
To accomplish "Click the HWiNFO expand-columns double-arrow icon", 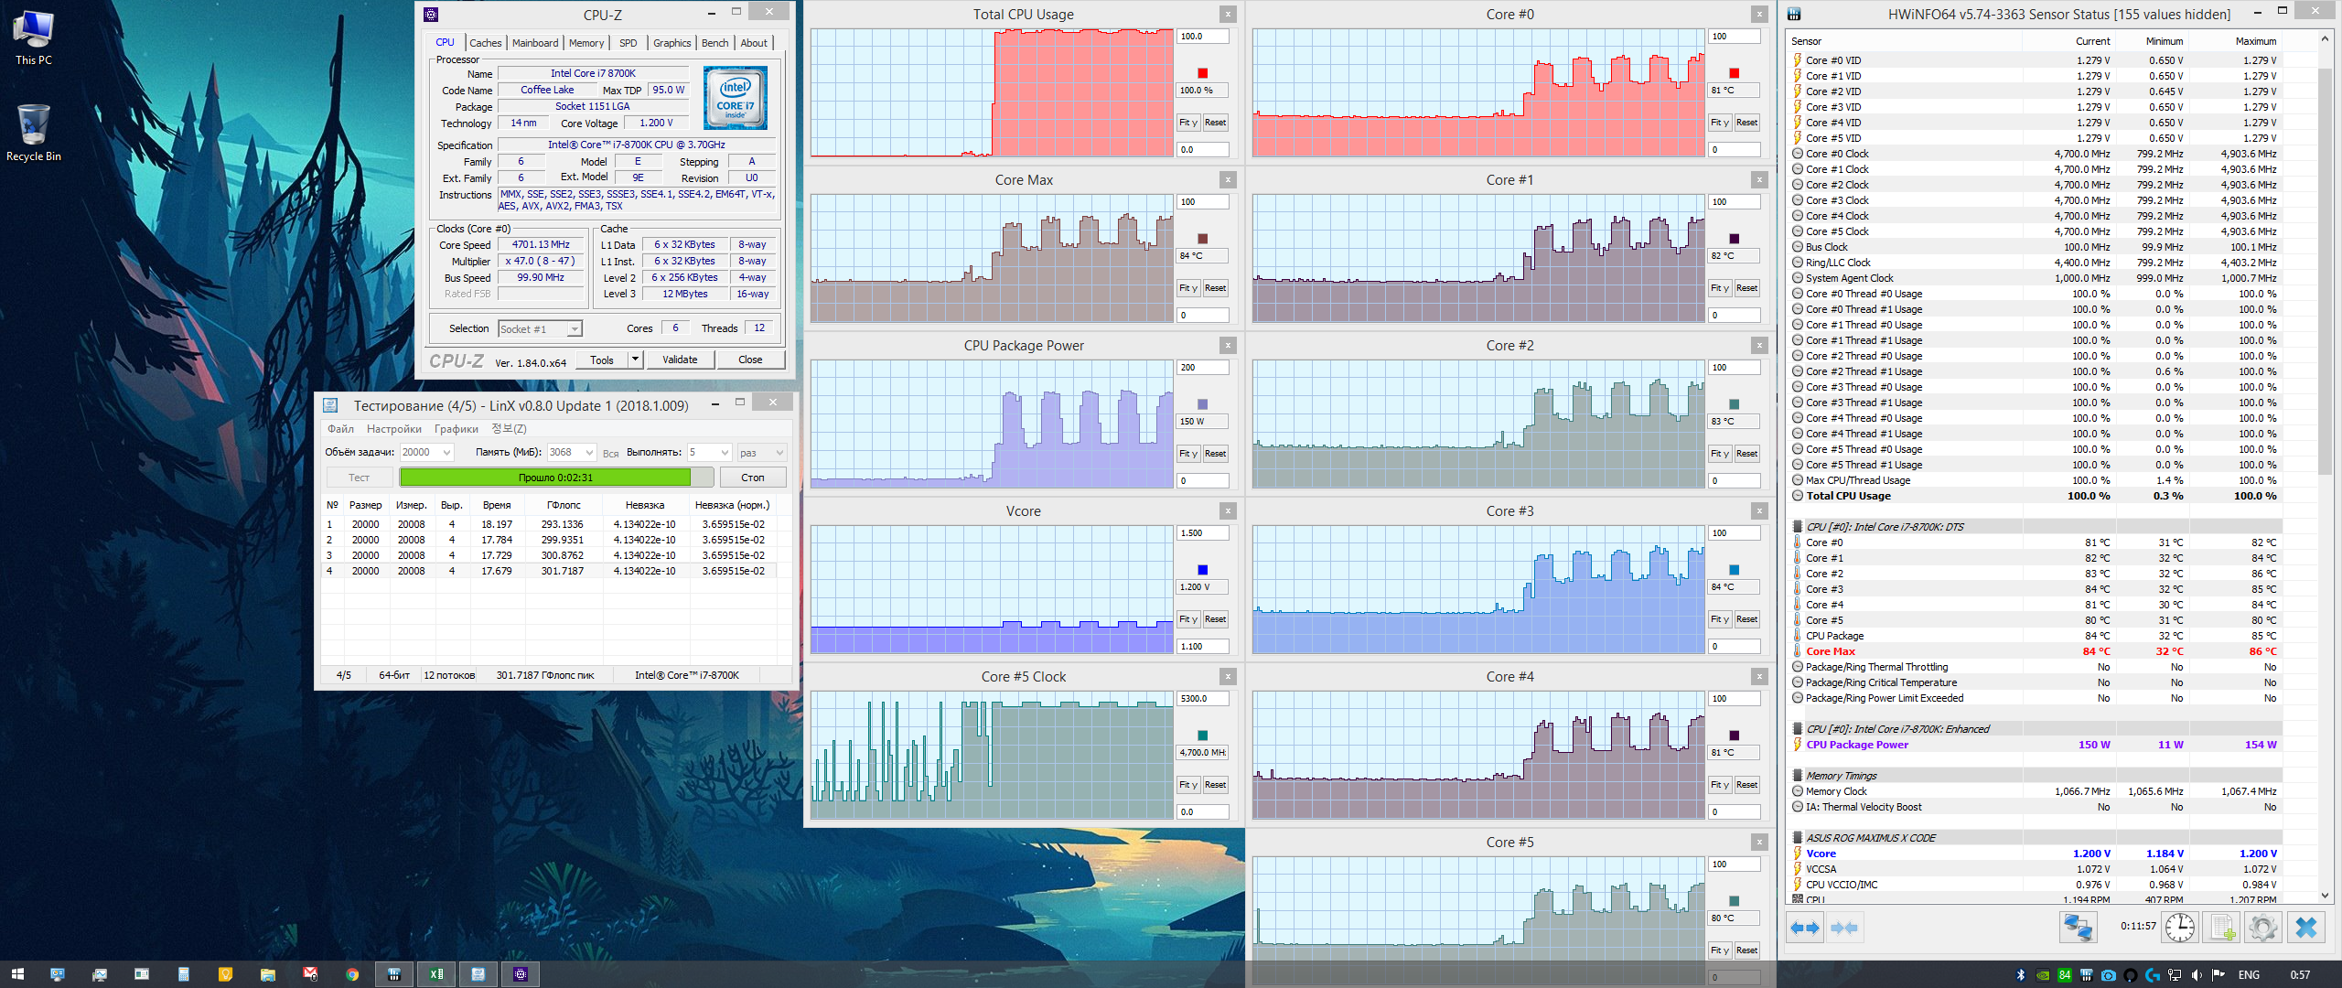I will point(1805,928).
